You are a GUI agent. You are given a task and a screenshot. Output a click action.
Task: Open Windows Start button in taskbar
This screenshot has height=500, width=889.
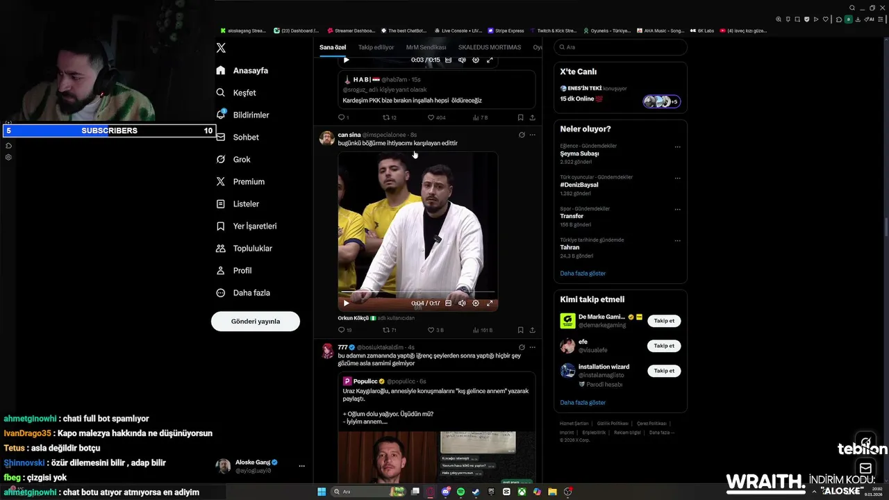(x=322, y=492)
